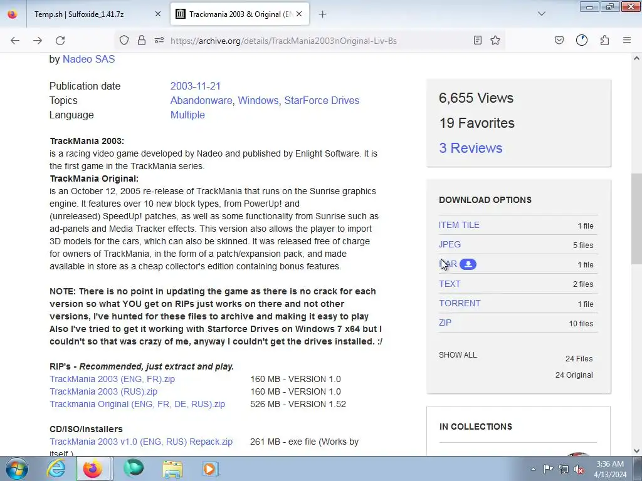Open Firefox account circular icon
The image size is (642, 481).
click(582, 40)
